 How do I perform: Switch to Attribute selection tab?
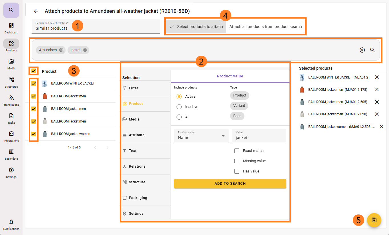[137, 135]
